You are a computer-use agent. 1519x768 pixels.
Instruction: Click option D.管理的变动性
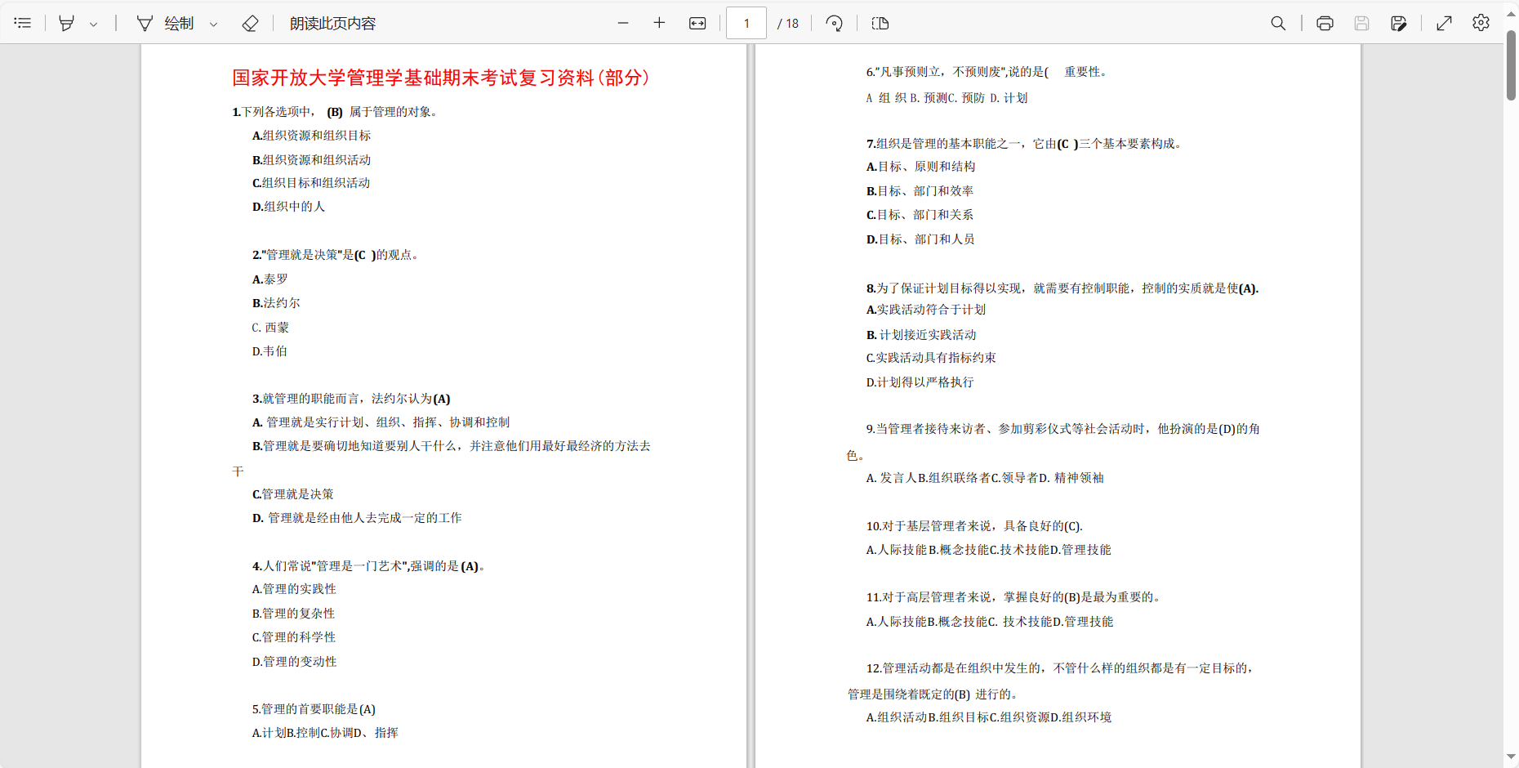pos(294,662)
